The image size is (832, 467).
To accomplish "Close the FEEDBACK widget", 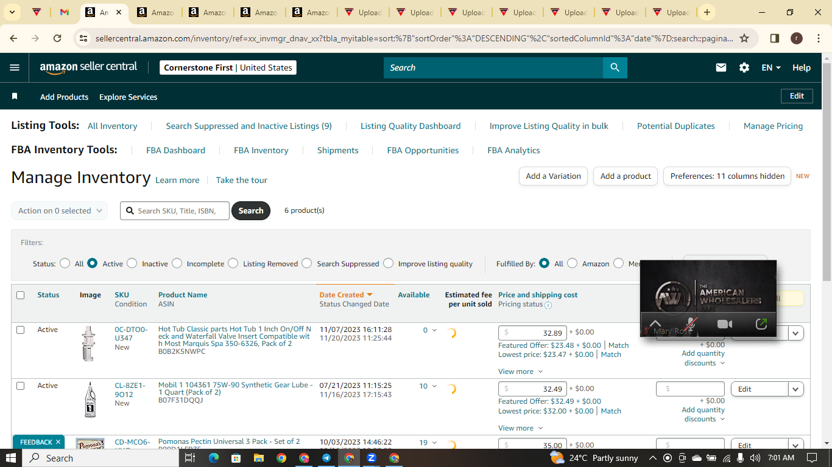I will click(58, 442).
